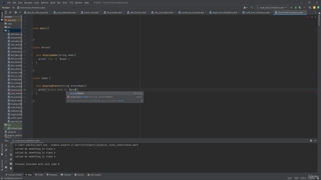The width and height of the screenshot is (321, 180).
Task: Select the .dart_tool folder in tree
Action: (12, 20)
